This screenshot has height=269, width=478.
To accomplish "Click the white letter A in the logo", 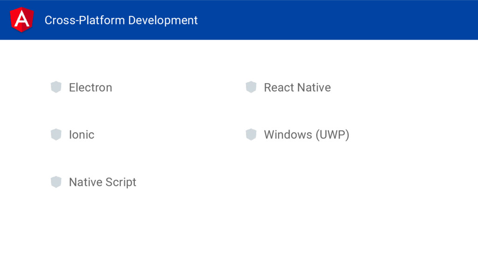I will coord(21,19).
